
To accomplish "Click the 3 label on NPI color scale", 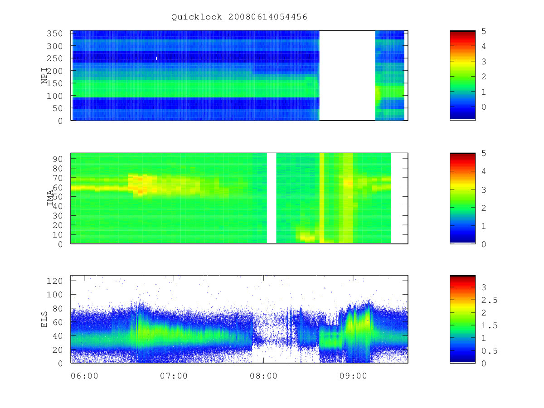I will pyautogui.click(x=483, y=61).
